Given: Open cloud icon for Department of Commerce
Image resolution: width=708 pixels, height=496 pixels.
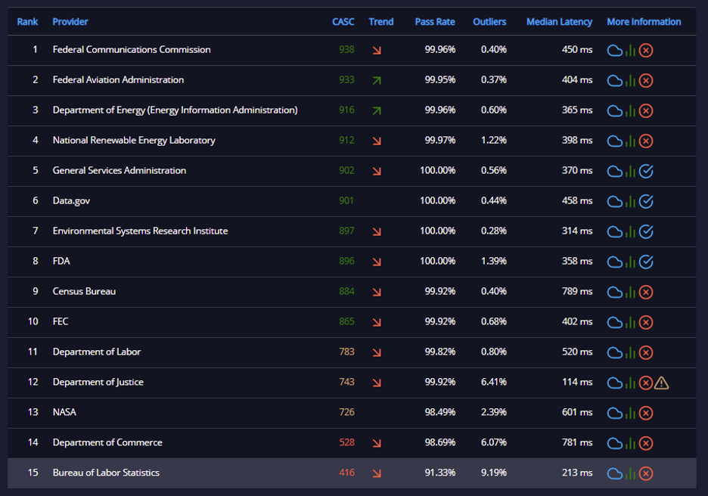Looking at the screenshot, I should [614, 444].
